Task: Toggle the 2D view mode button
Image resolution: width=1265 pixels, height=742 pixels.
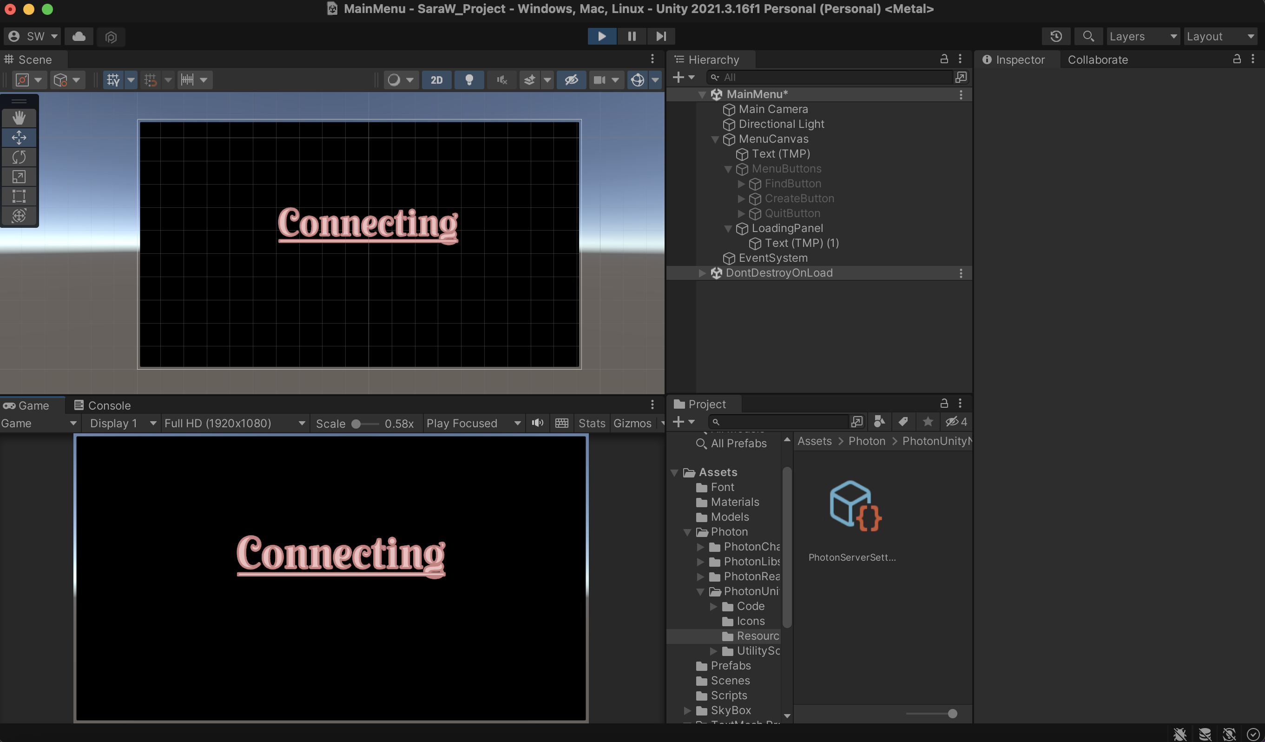Action: tap(436, 80)
